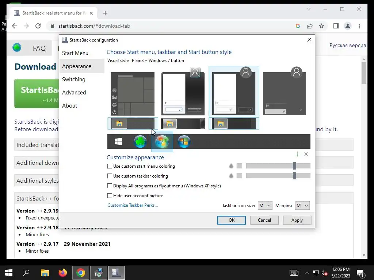Open the Advanced settings page

[x=74, y=92]
